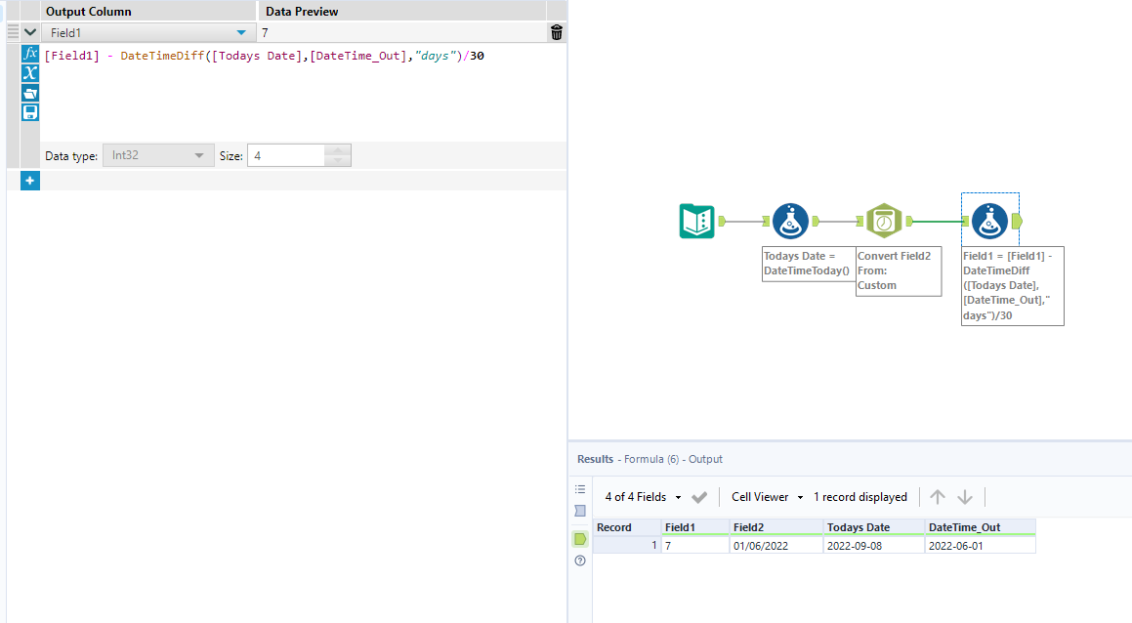
Task: Toggle the field selection checkmark
Action: (698, 496)
